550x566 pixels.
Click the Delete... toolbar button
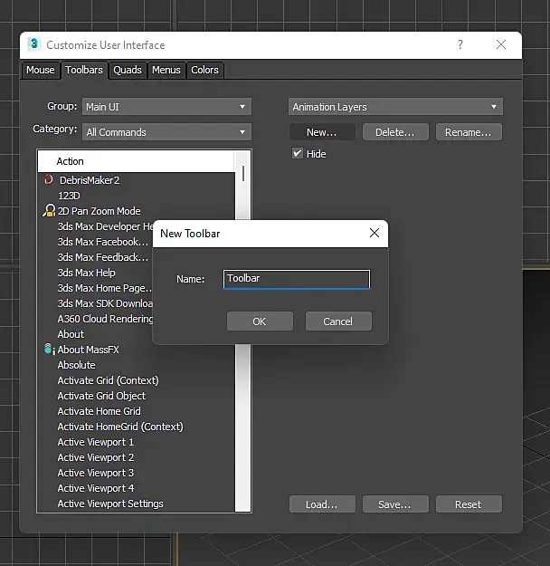tap(395, 132)
